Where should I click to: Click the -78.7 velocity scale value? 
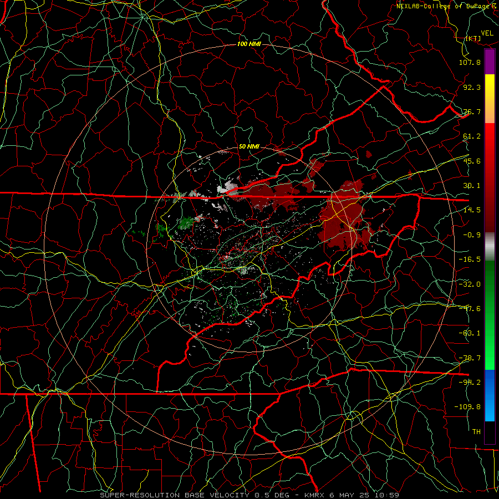coord(470,358)
